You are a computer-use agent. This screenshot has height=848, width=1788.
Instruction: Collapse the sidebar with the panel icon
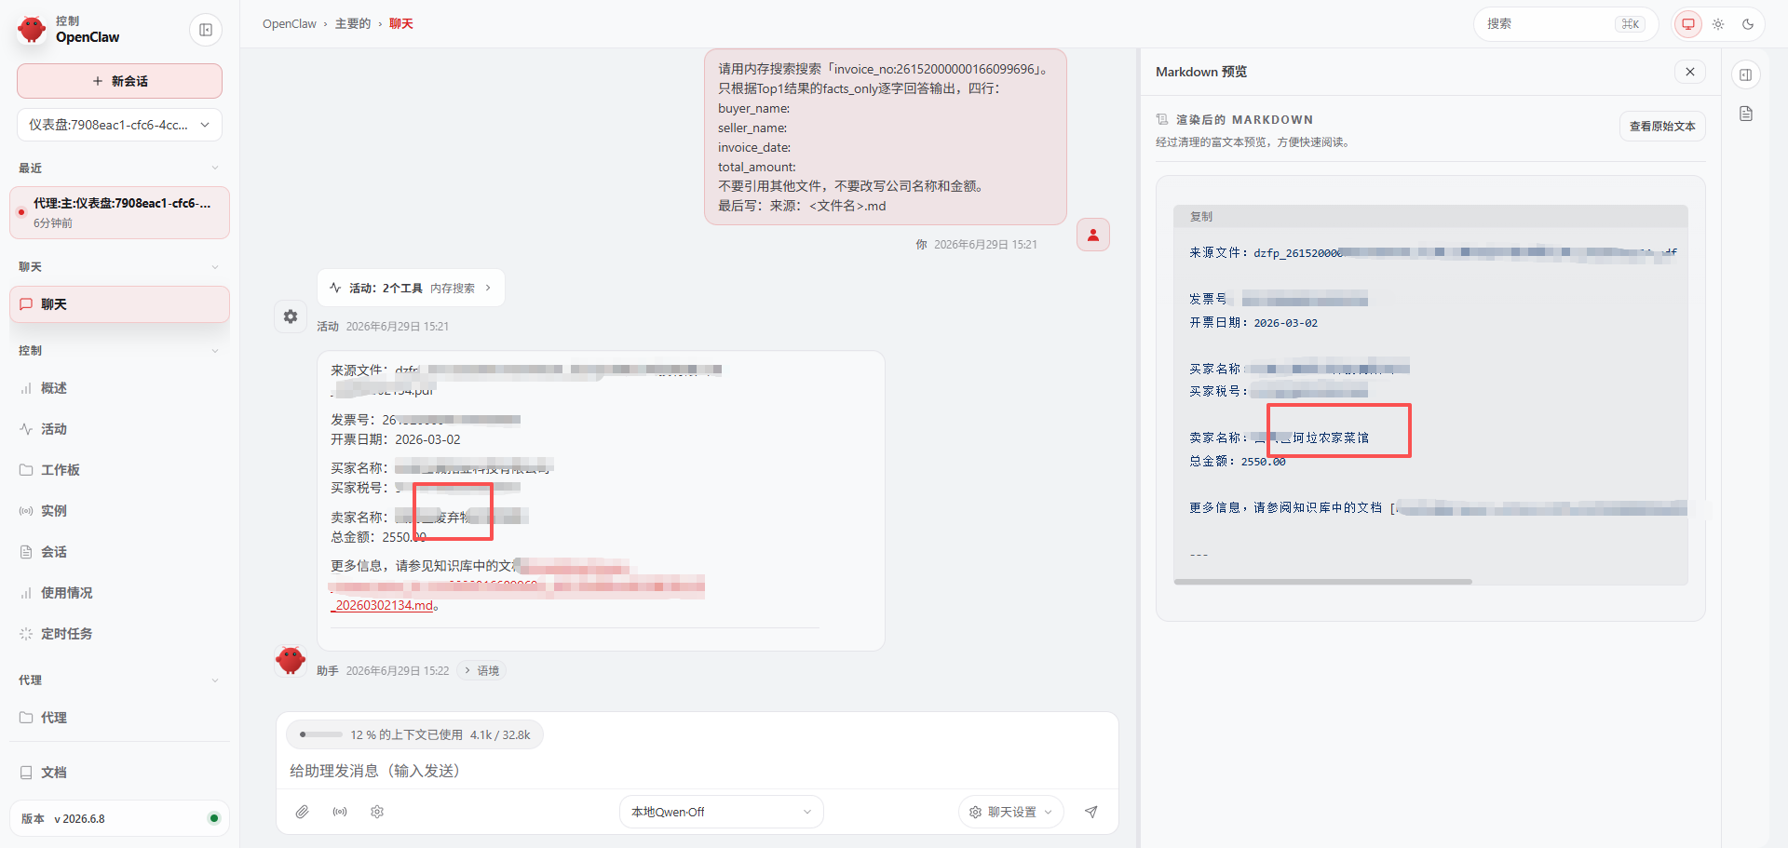pos(206,30)
